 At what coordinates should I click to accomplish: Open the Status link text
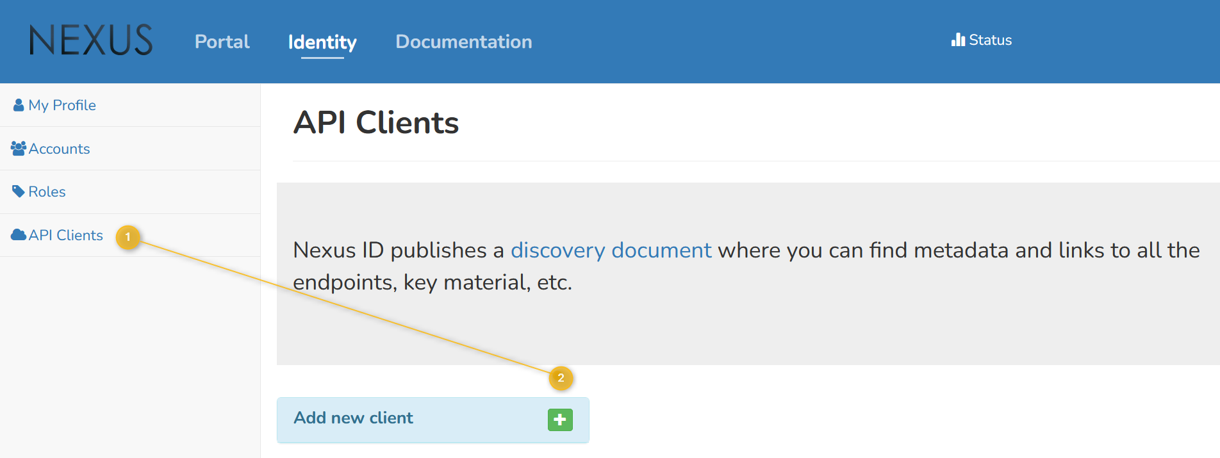(x=990, y=40)
